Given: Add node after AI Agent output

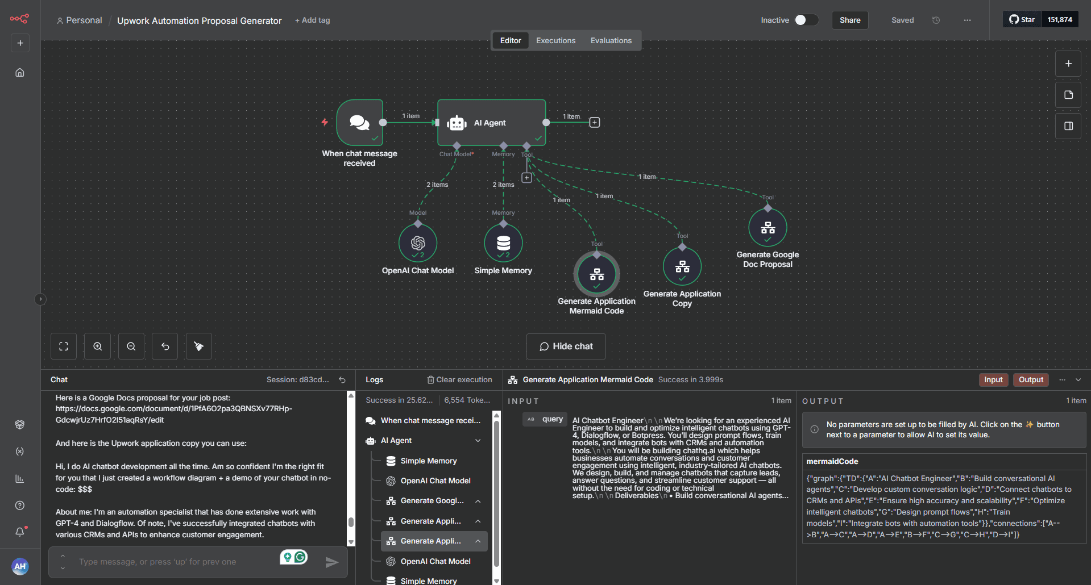Looking at the screenshot, I should 595,123.
